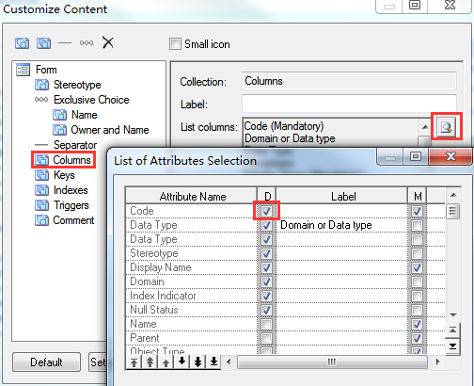474x386 pixels.
Task: Uncheck the D checkbox for Code
Action: click(x=266, y=211)
